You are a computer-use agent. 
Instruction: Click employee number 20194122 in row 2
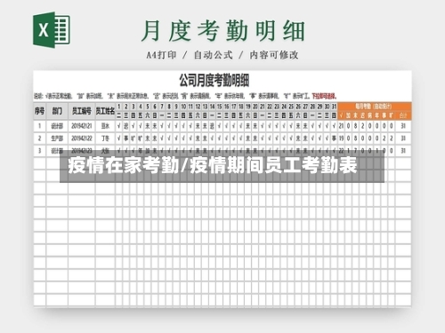[82, 139]
